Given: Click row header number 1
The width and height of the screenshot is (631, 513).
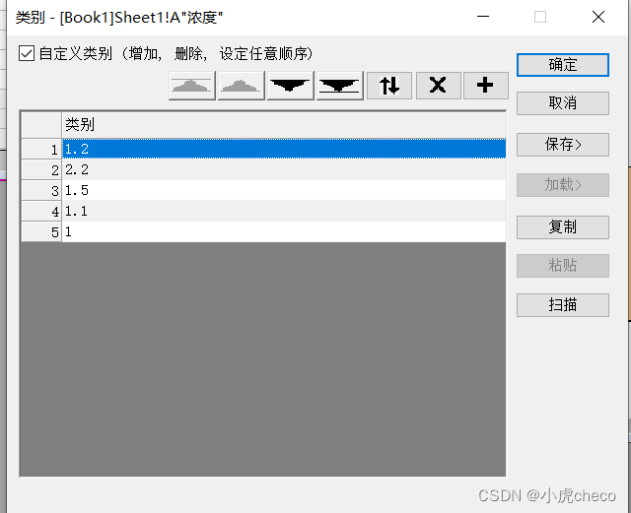Looking at the screenshot, I should coord(41,149).
